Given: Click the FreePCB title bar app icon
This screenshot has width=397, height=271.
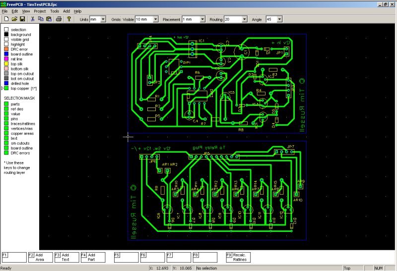Looking at the screenshot, I should pos(3,4).
